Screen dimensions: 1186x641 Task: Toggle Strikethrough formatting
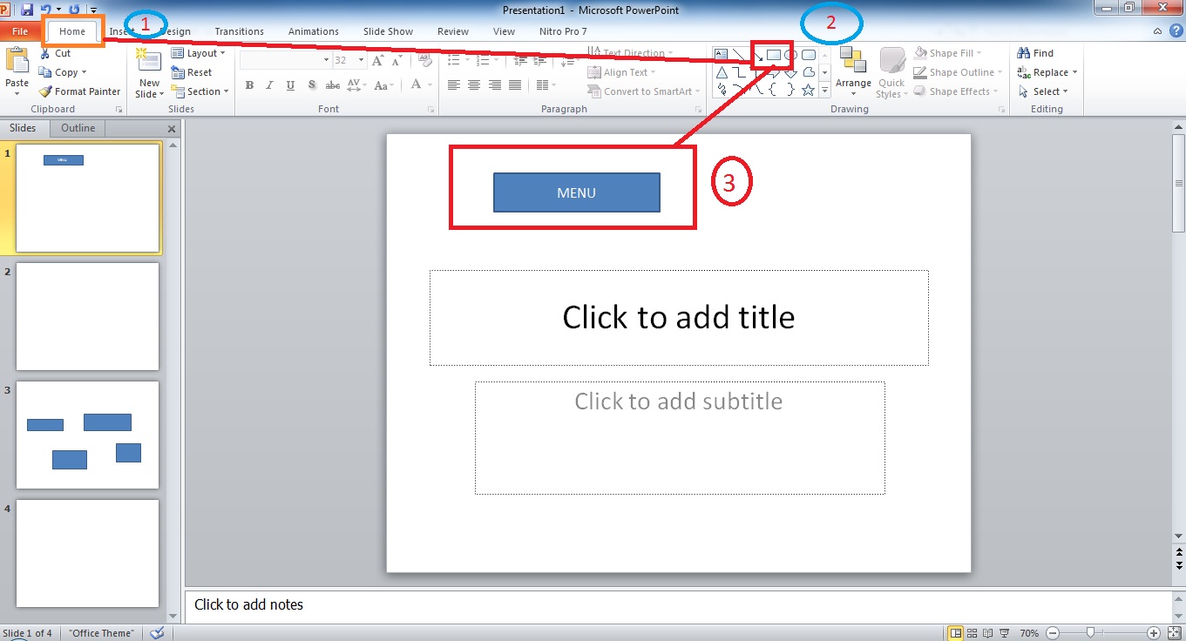[332, 85]
